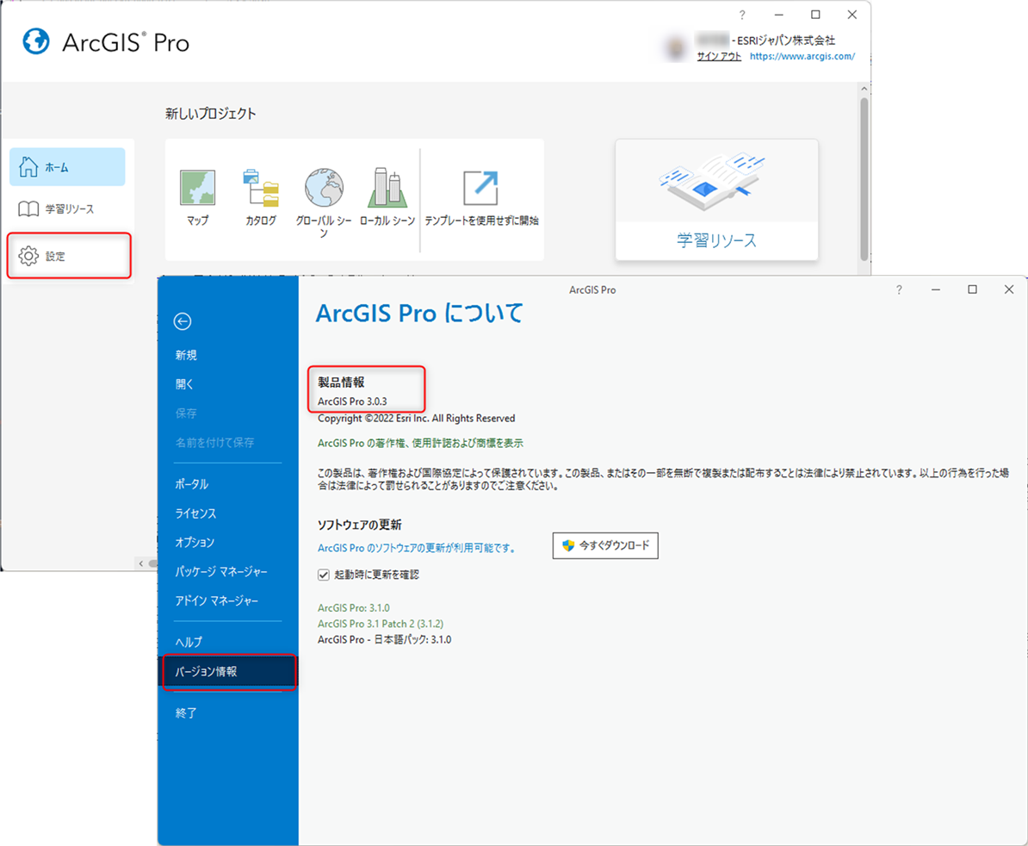Click the ArcGIS Pro 3.1 Patch 2 link
1028x846 pixels.
pyautogui.click(x=381, y=624)
